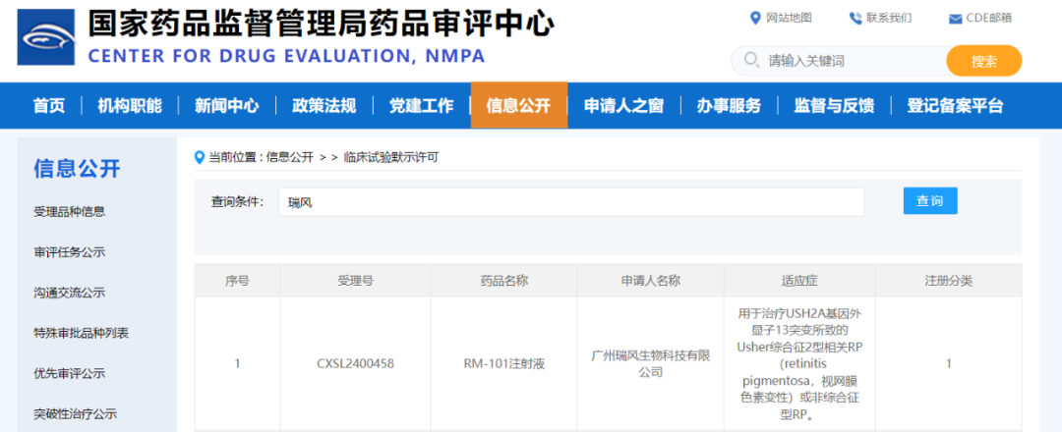Click the contact us phone icon
The height and width of the screenshot is (432, 1062).
[855, 18]
